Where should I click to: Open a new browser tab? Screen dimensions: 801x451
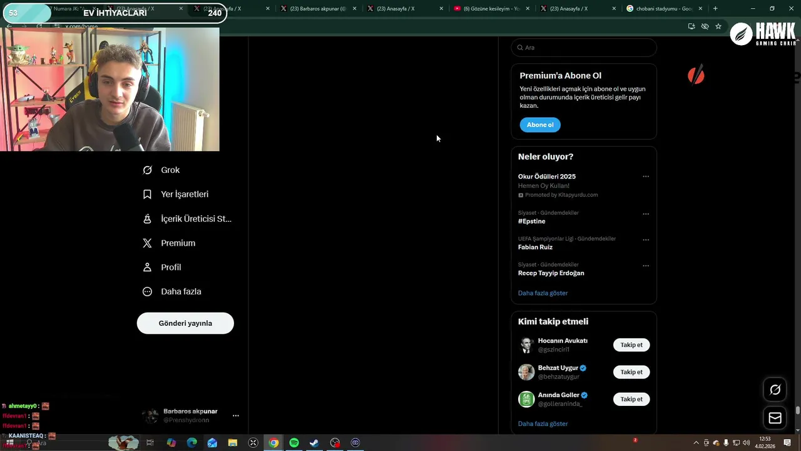coord(715,9)
